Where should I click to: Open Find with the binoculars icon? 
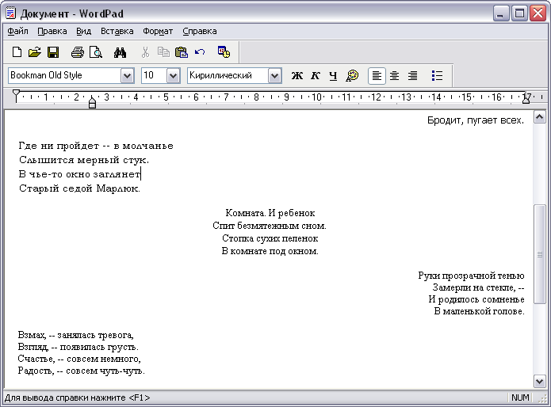[x=121, y=52]
